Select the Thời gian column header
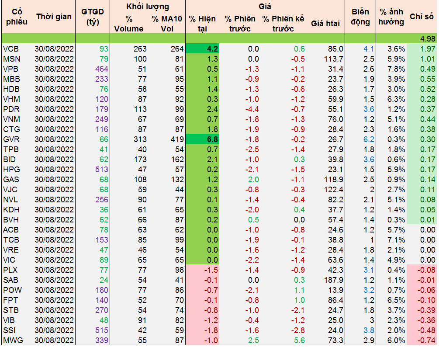This screenshot has width=439, height=347. click(54, 17)
